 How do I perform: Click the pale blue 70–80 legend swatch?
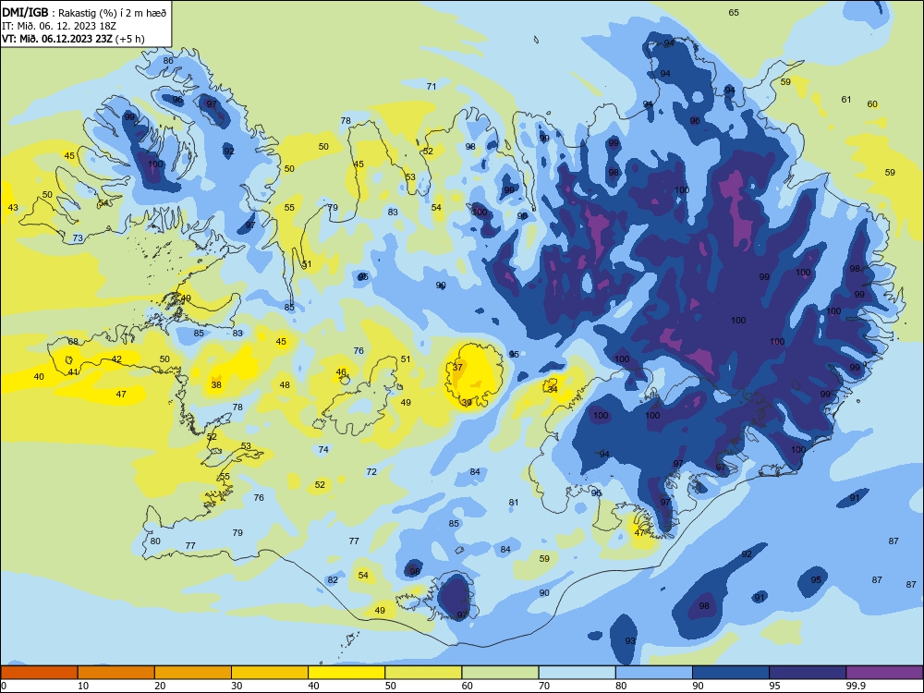click(x=577, y=673)
